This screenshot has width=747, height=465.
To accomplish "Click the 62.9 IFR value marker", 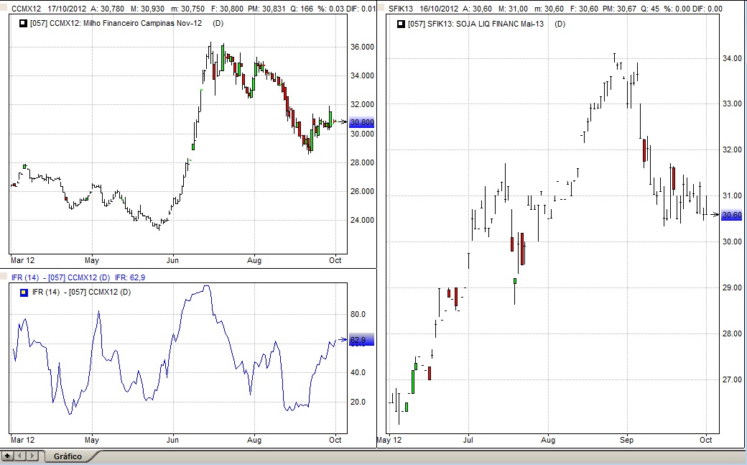I will tap(358, 341).
